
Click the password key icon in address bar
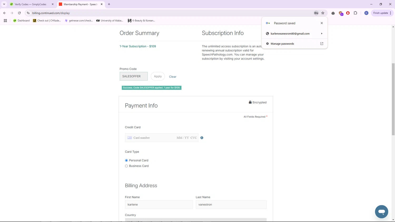(x=316, y=13)
